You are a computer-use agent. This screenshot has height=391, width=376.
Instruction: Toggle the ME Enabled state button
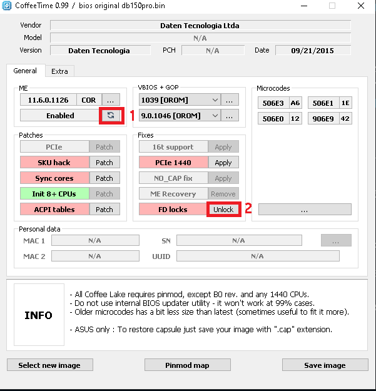point(60,115)
